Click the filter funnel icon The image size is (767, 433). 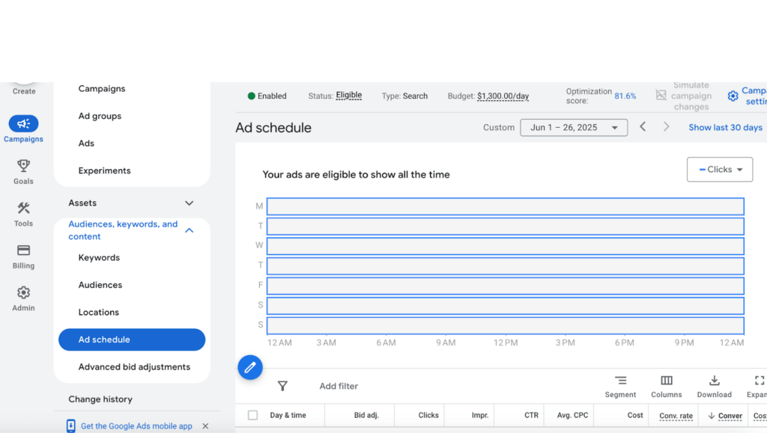(x=282, y=386)
